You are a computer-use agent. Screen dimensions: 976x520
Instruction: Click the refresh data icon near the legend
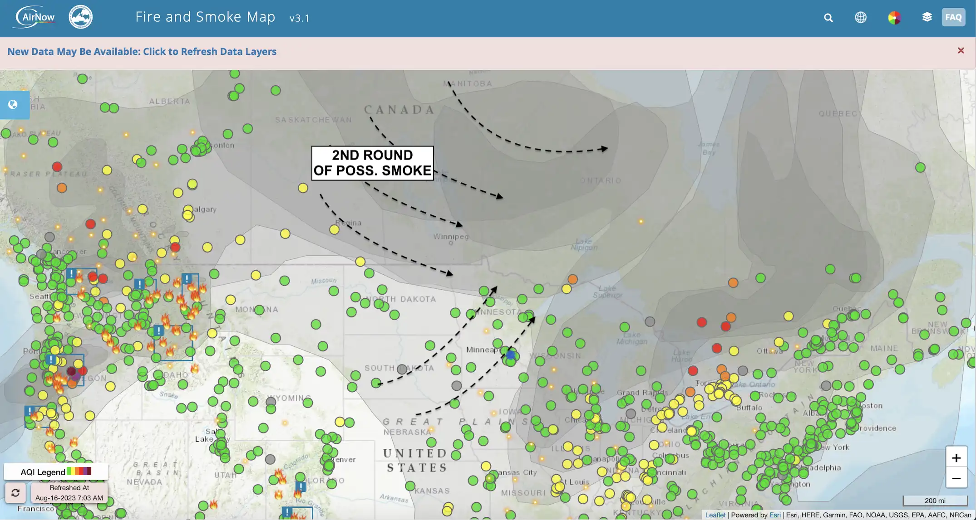[16, 492]
